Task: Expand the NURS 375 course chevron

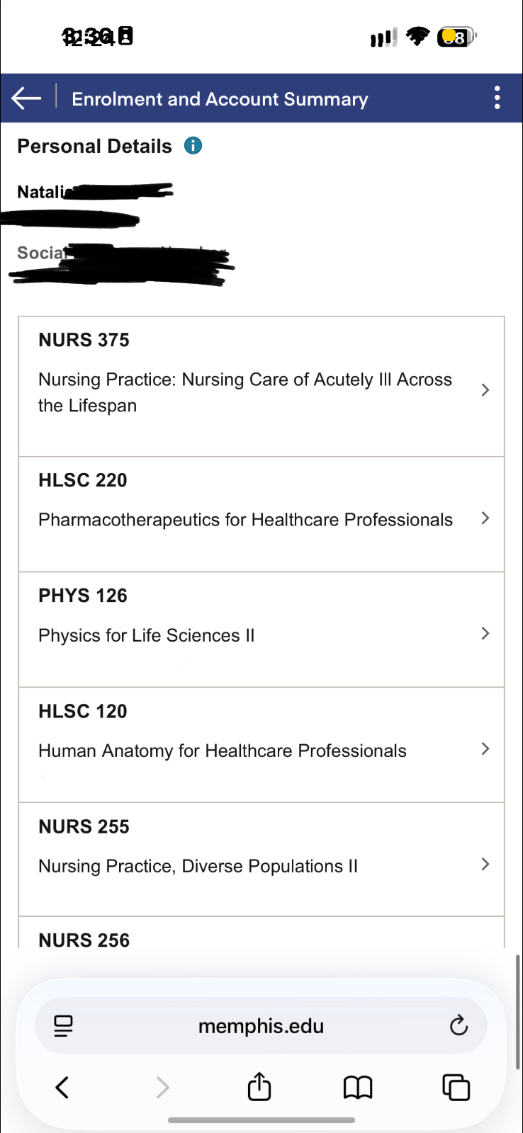Action: pyautogui.click(x=485, y=390)
